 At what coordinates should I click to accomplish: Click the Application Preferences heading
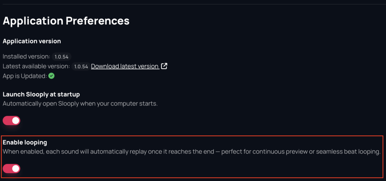(66, 21)
